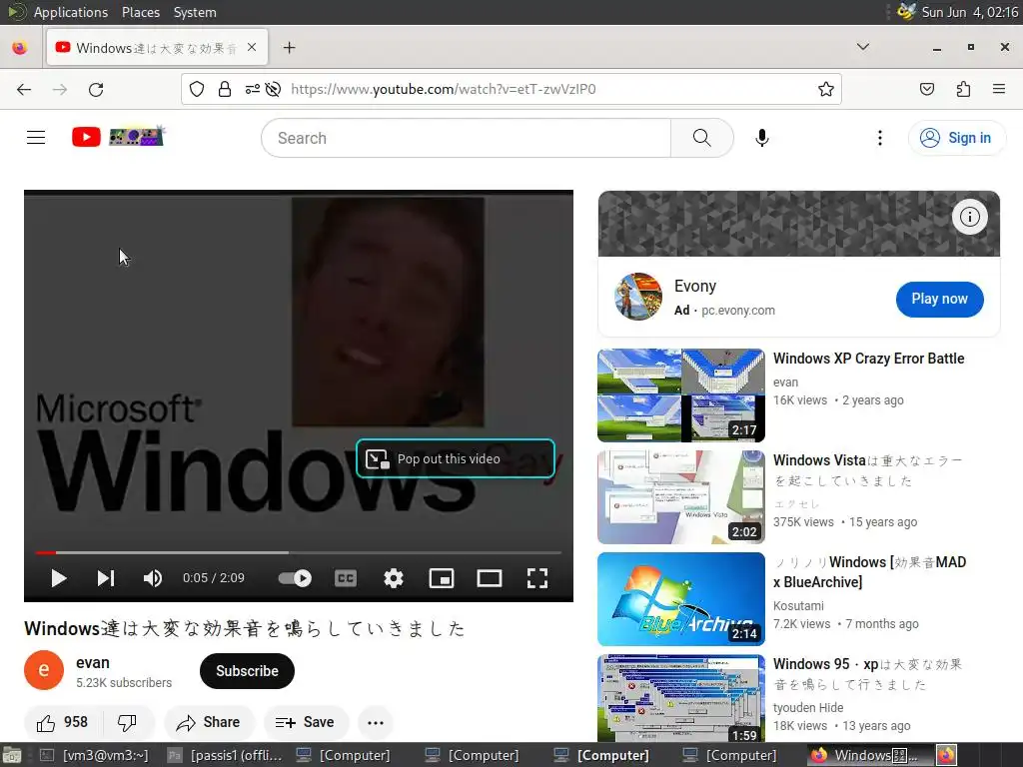Click the search magnifier button
1023x767 pixels.
pos(702,138)
